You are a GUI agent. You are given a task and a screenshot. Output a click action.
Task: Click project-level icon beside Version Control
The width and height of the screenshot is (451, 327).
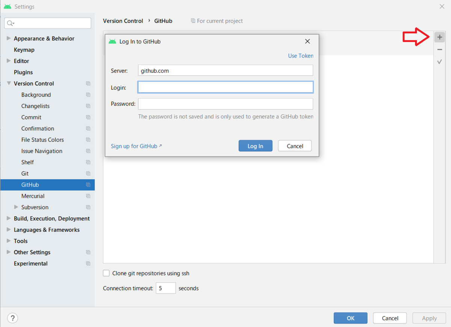88,84
